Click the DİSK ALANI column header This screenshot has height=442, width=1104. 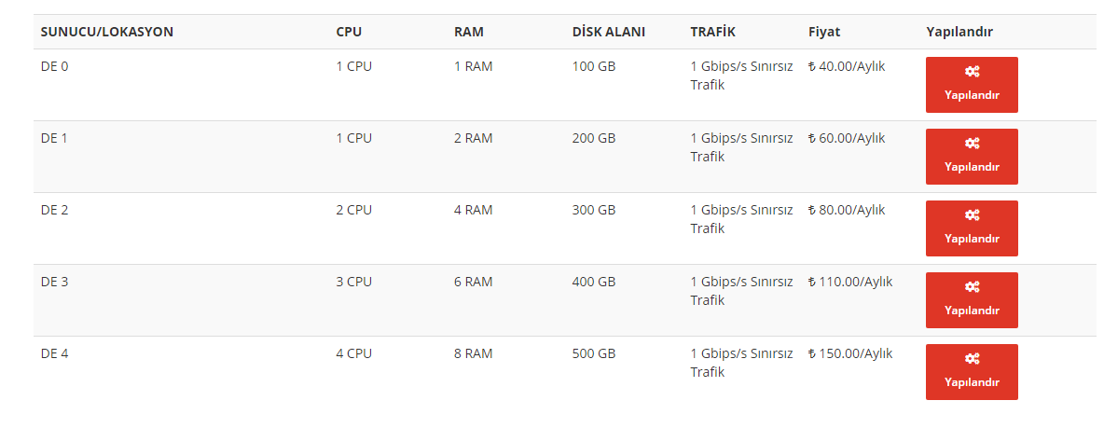coord(608,32)
